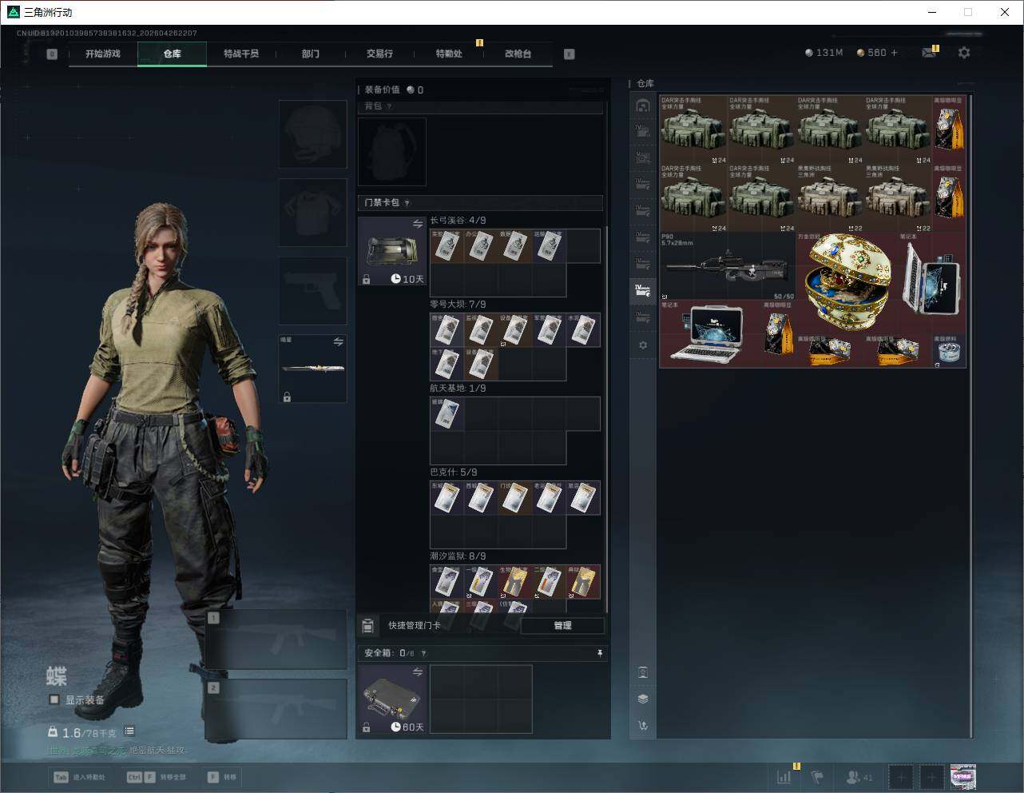Click the 潮汐监狱: 8/9 section label
Screen dimensions: 1024x793
[x=458, y=556]
